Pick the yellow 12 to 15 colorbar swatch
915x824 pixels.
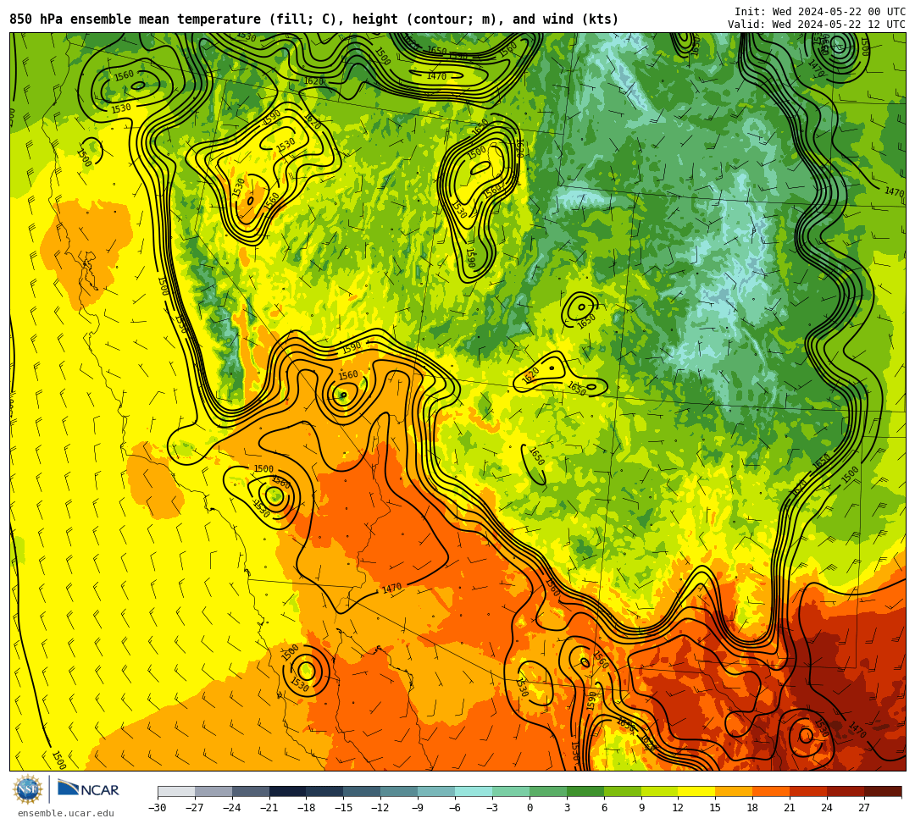697,791
